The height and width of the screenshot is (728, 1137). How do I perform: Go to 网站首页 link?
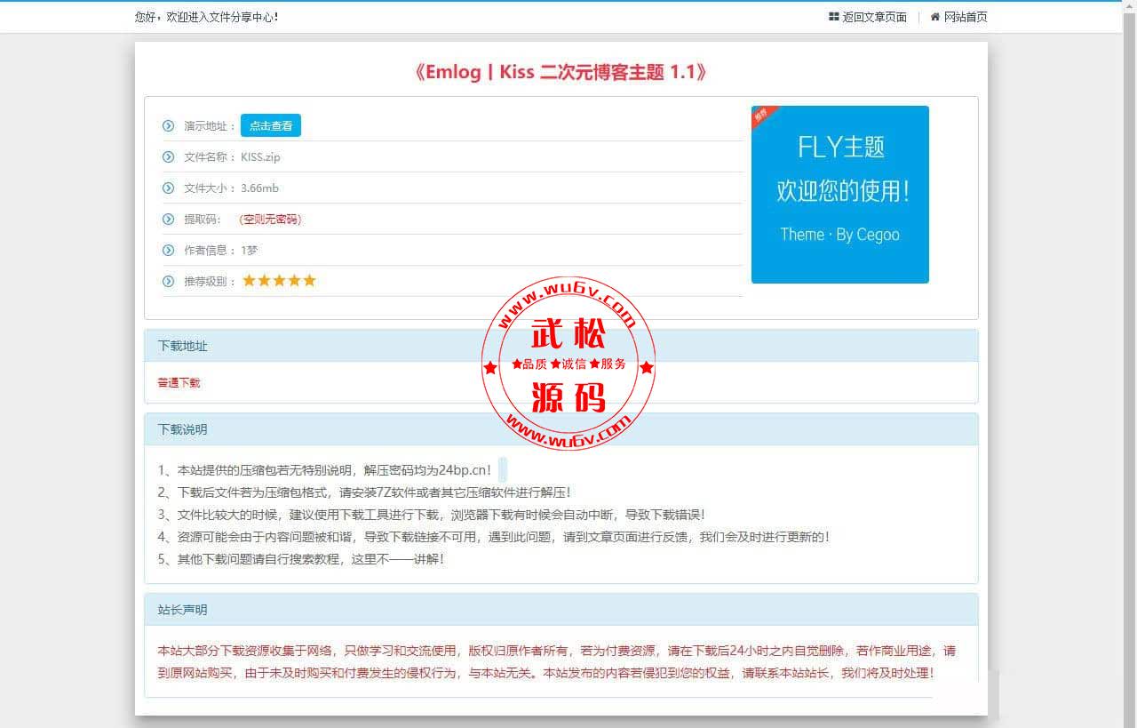965,17
